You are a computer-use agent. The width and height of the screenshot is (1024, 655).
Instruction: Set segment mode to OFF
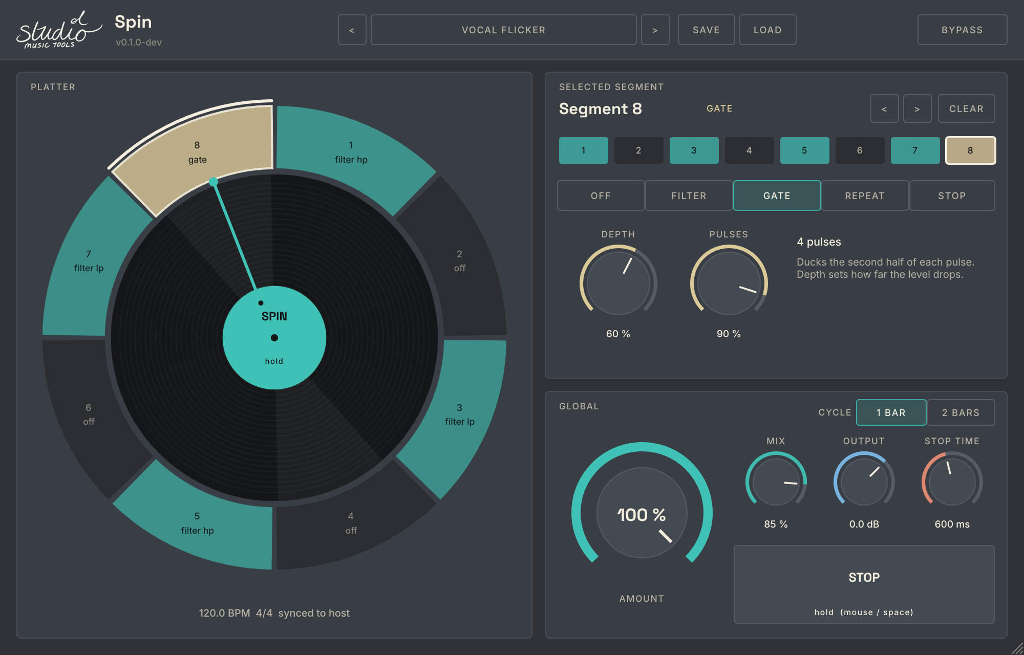click(x=601, y=195)
